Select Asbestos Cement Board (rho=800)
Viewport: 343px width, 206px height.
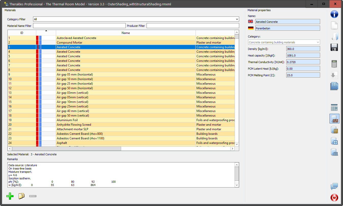point(121,134)
